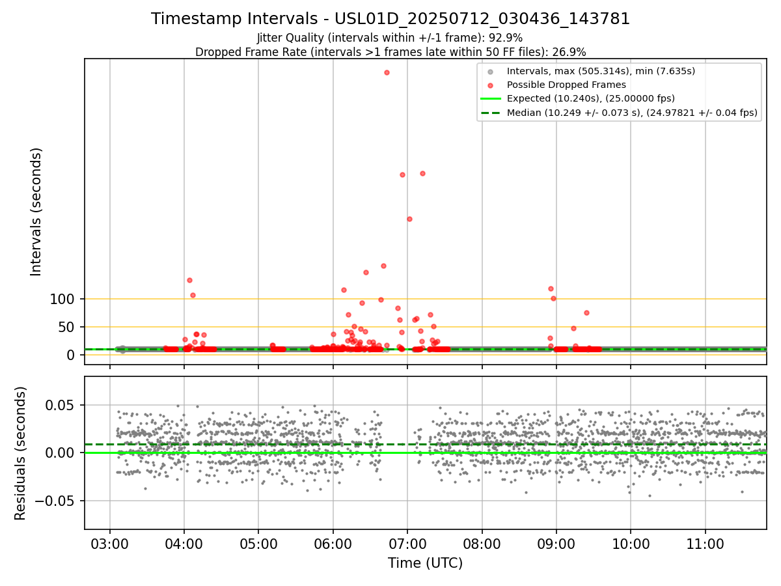Select the Jitter Quality 92.9% subtitle line
Image resolution: width=781 pixels, height=586 pixels.
390,38
